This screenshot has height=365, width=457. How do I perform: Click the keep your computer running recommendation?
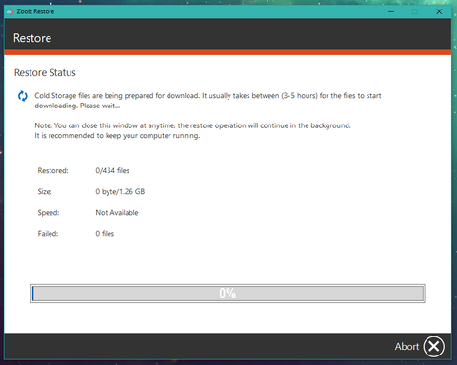coord(117,136)
